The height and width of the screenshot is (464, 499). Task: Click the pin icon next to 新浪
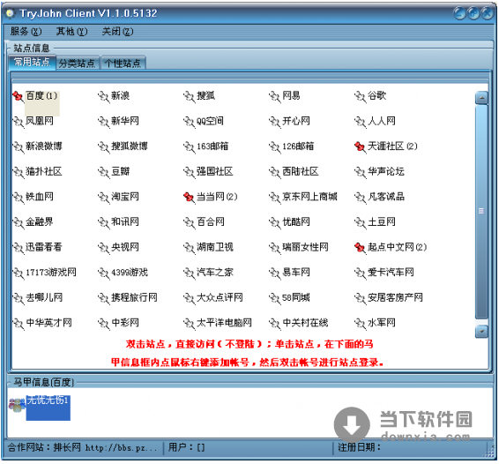coord(103,96)
